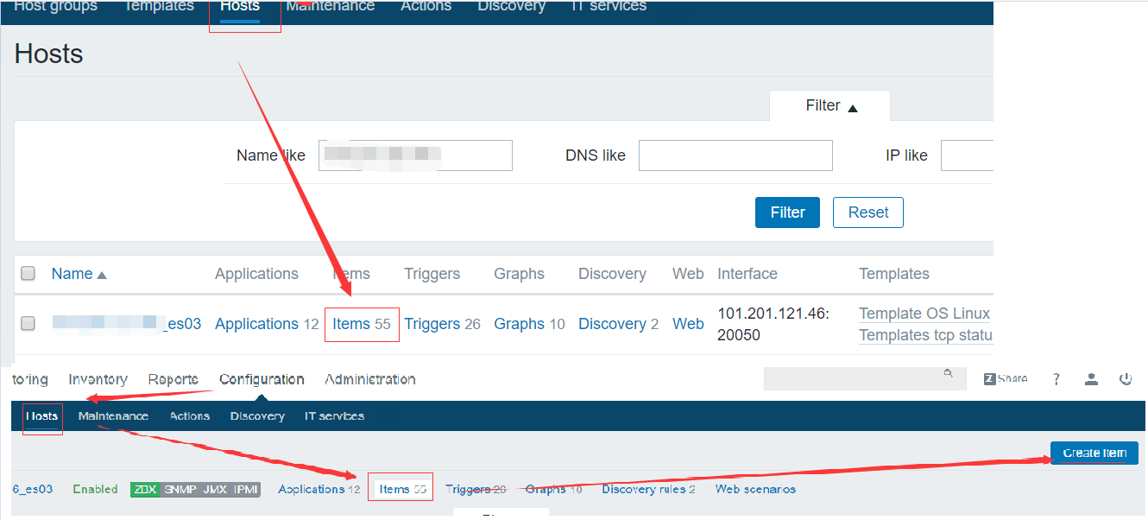Viewport: 1148px width, 520px height.
Task: Focus the Name like input field
Action: 415,155
